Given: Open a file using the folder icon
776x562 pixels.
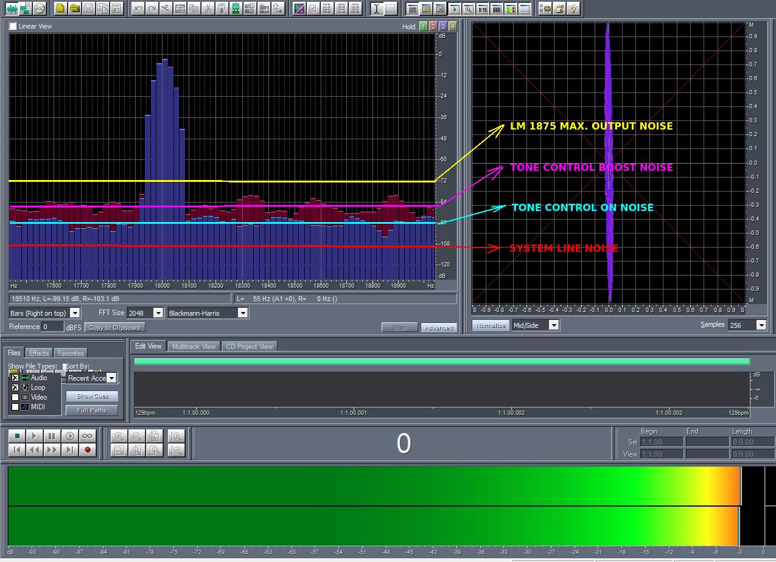Looking at the screenshot, I should tap(74, 9).
